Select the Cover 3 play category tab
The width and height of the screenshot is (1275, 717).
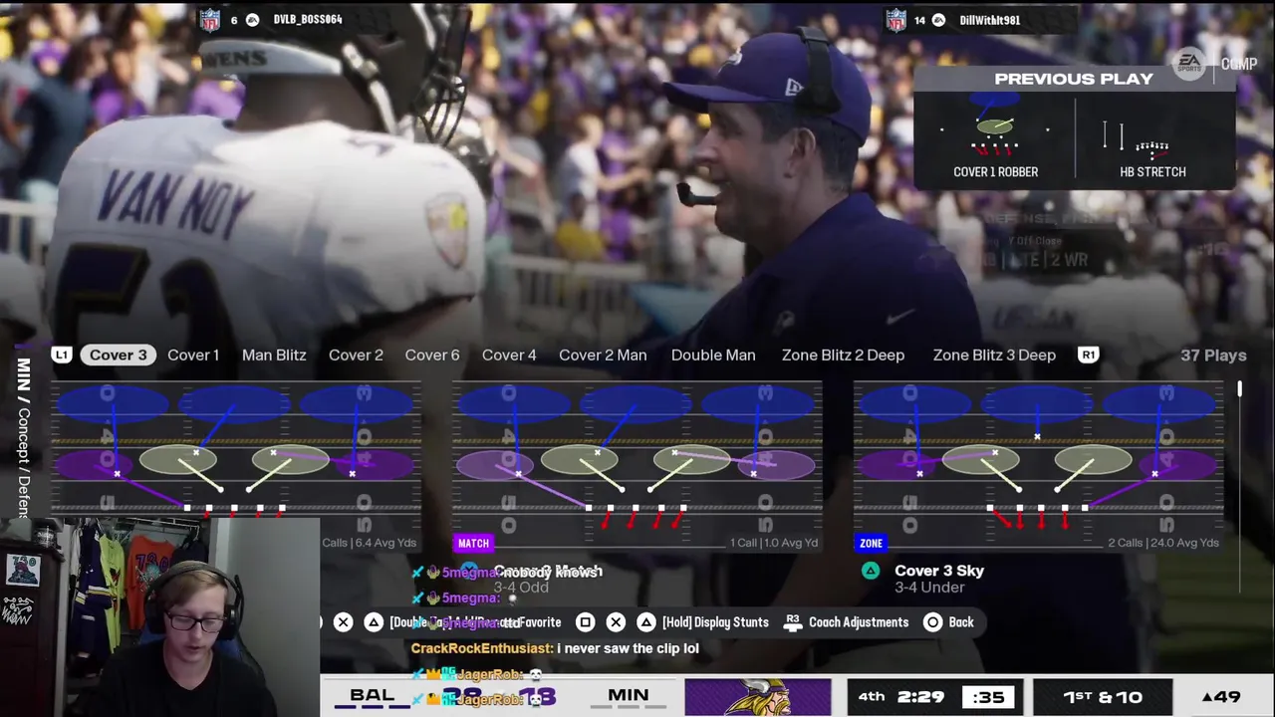tap(118, 355)
